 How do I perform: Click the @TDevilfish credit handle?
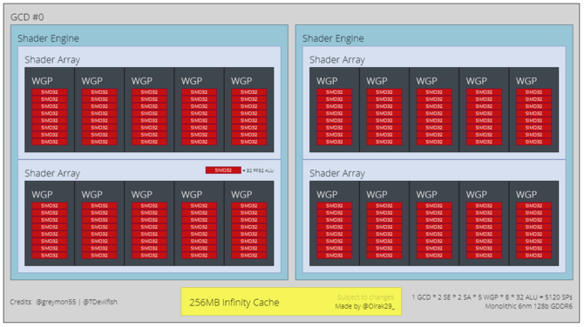coord(100,302)
